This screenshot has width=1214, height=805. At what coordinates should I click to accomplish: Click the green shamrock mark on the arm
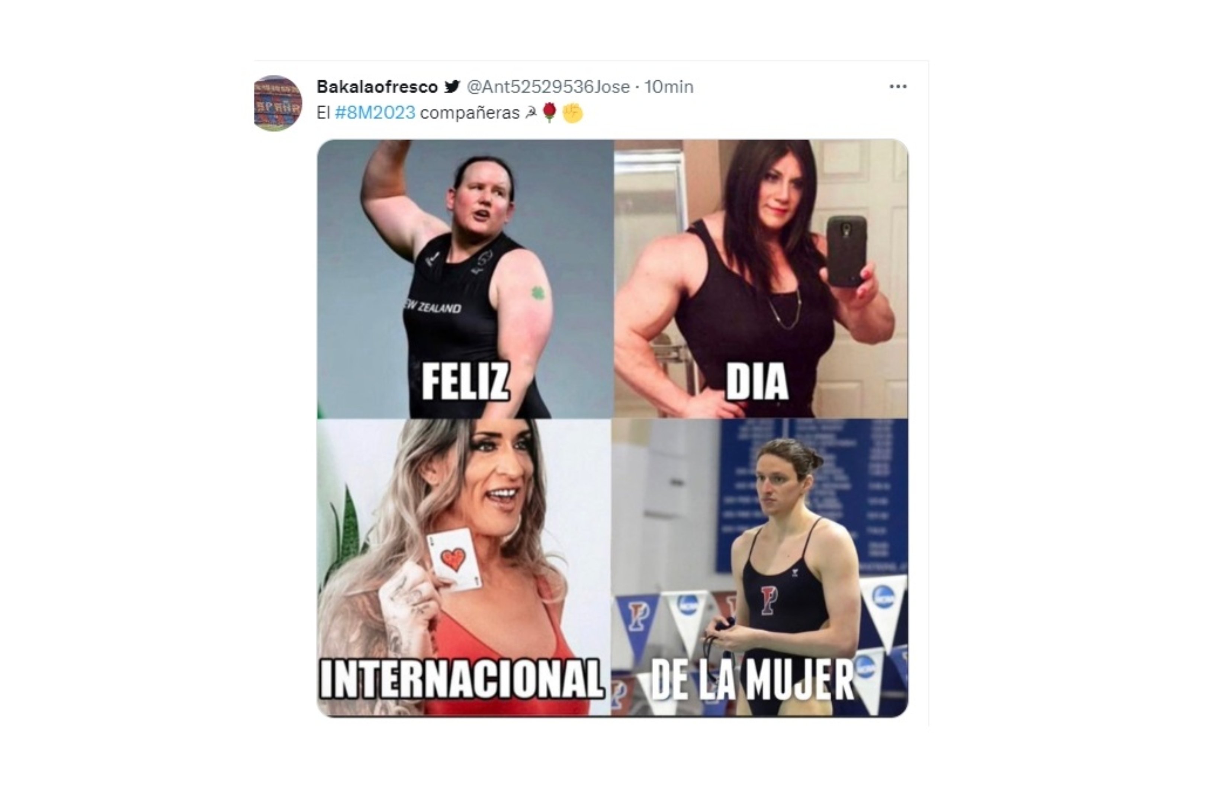tap(538, 293)
